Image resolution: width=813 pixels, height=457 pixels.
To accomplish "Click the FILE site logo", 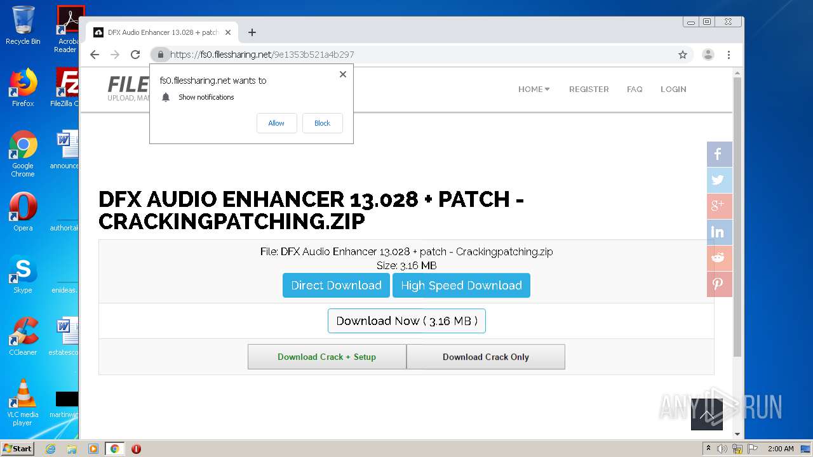I will 129,89.
